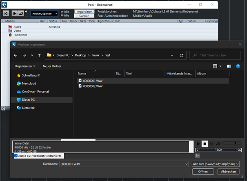Click the Pool scrollbar left arrow

point(3,109)
